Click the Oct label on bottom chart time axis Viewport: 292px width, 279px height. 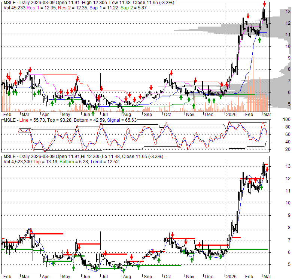point(167,277)
